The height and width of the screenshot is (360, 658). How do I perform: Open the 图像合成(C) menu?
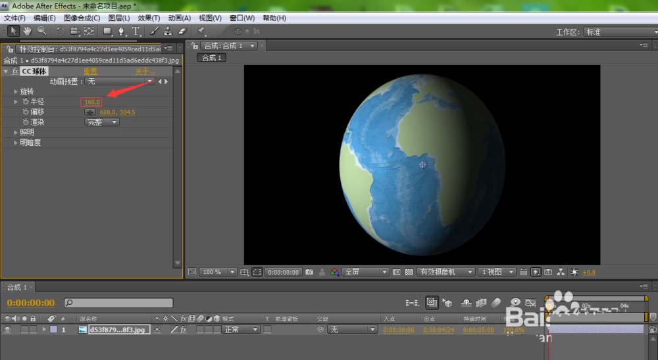click(82, 18)
